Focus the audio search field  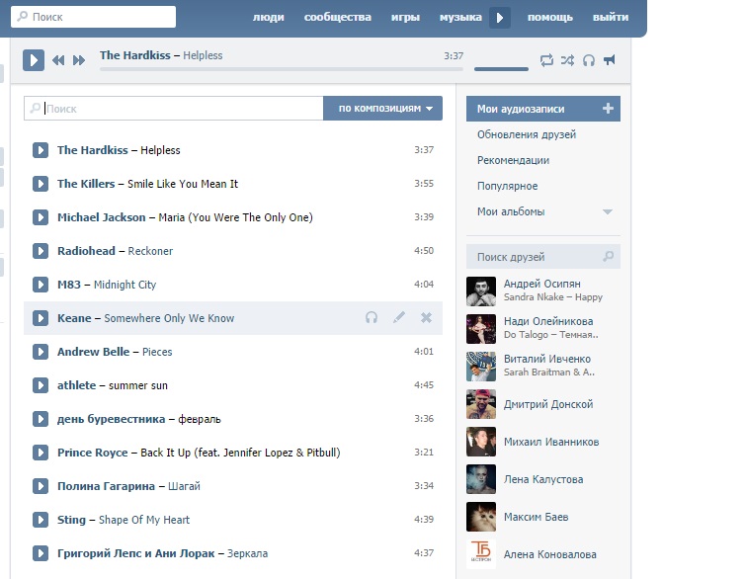[x=174, y=109]
